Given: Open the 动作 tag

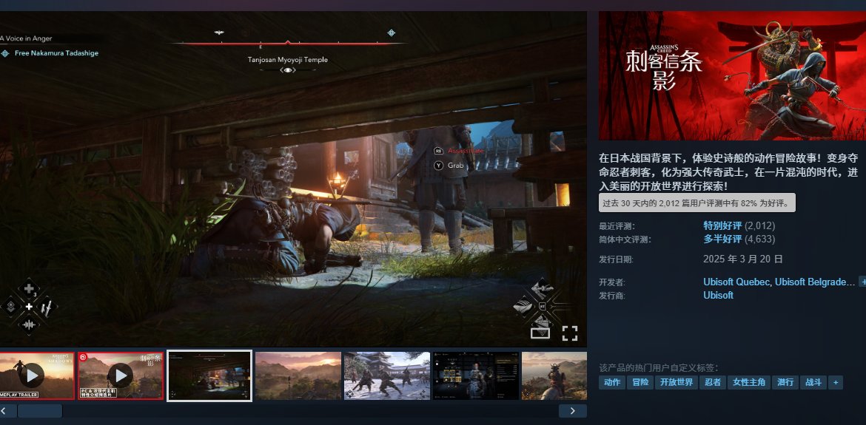Looking at the screenshot, I should click(612, 383).
